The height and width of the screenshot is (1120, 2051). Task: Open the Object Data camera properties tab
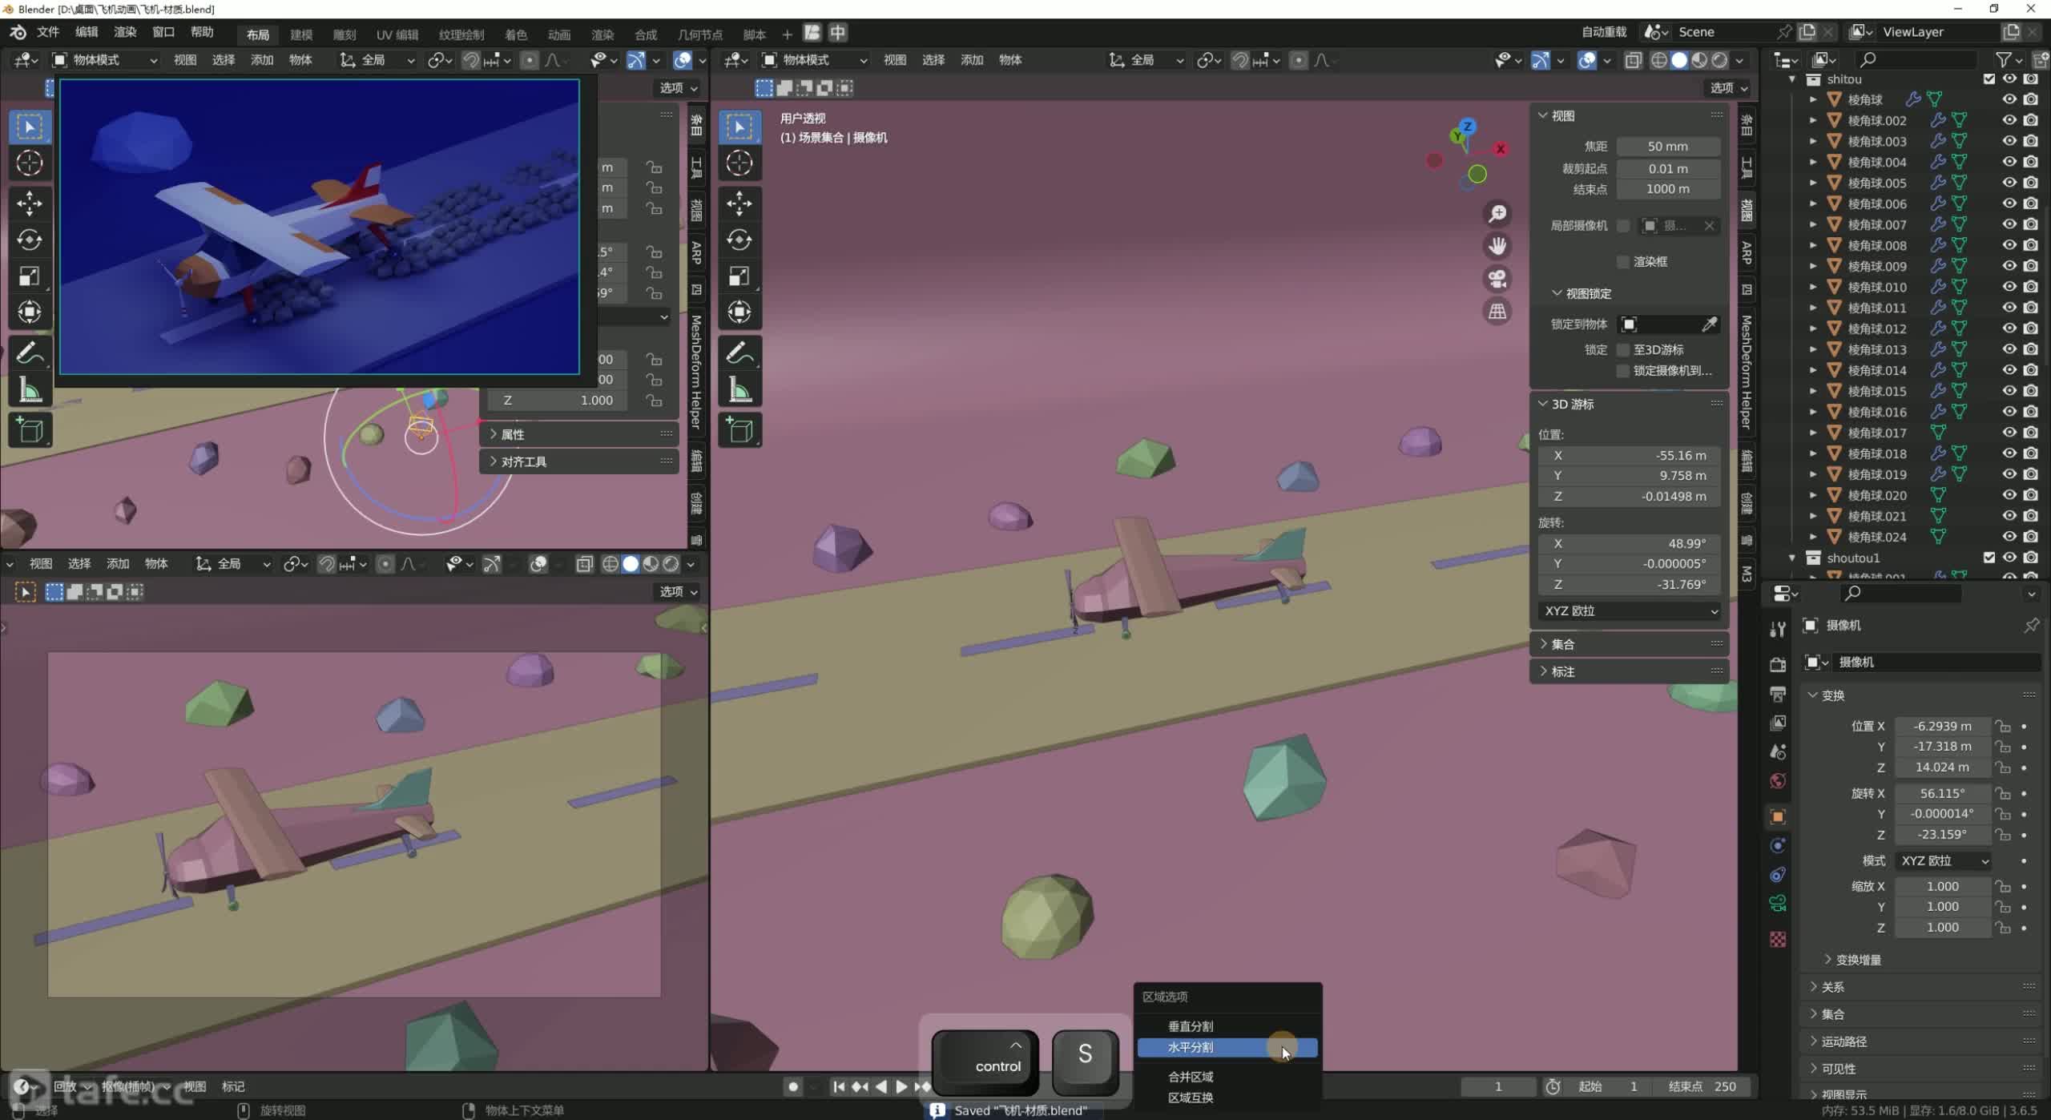pyautogui.click(x=1778, y=904)
